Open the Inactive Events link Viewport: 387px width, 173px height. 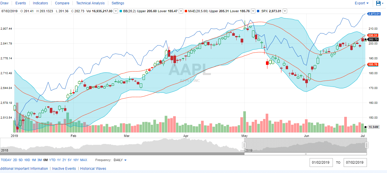(x=64, y=169)
